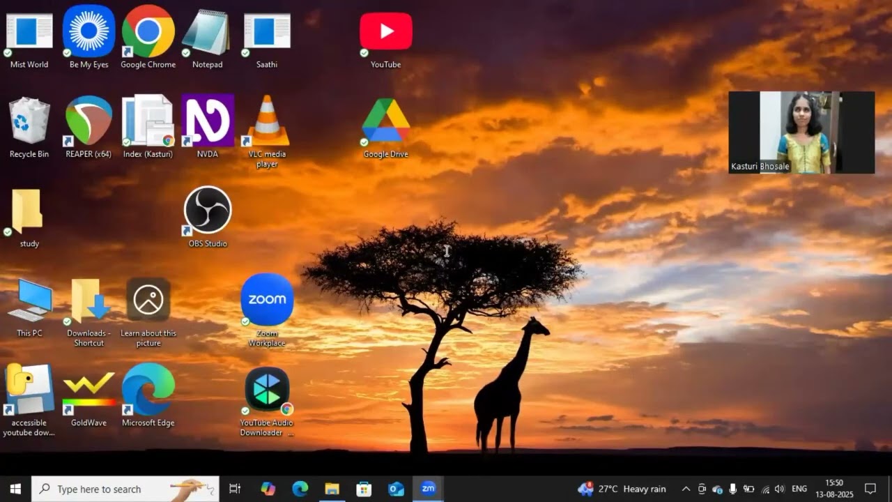This screenshot has width=892, height=502.
Task: Select the Microsoft Edge desktop icon
Action: [x=148, y=396]
